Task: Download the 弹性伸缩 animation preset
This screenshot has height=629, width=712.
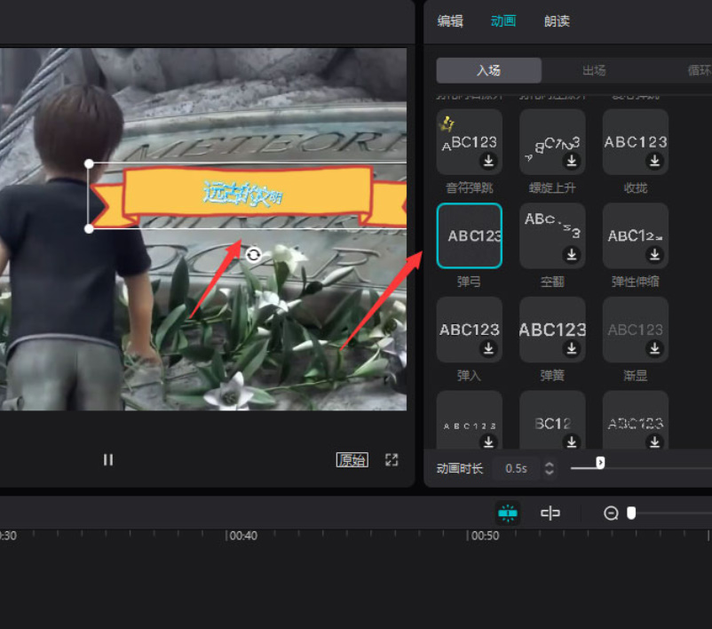Action: (x=654, y=255)
